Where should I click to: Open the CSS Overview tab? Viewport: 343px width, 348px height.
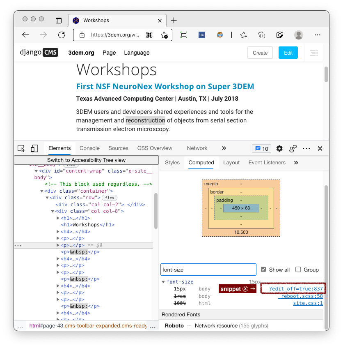pos(155,148)
